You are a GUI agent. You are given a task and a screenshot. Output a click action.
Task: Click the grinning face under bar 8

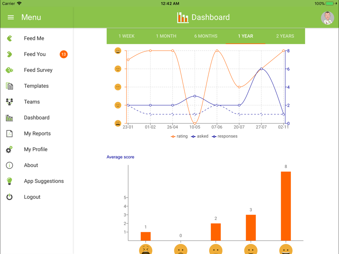pos(286,249)
